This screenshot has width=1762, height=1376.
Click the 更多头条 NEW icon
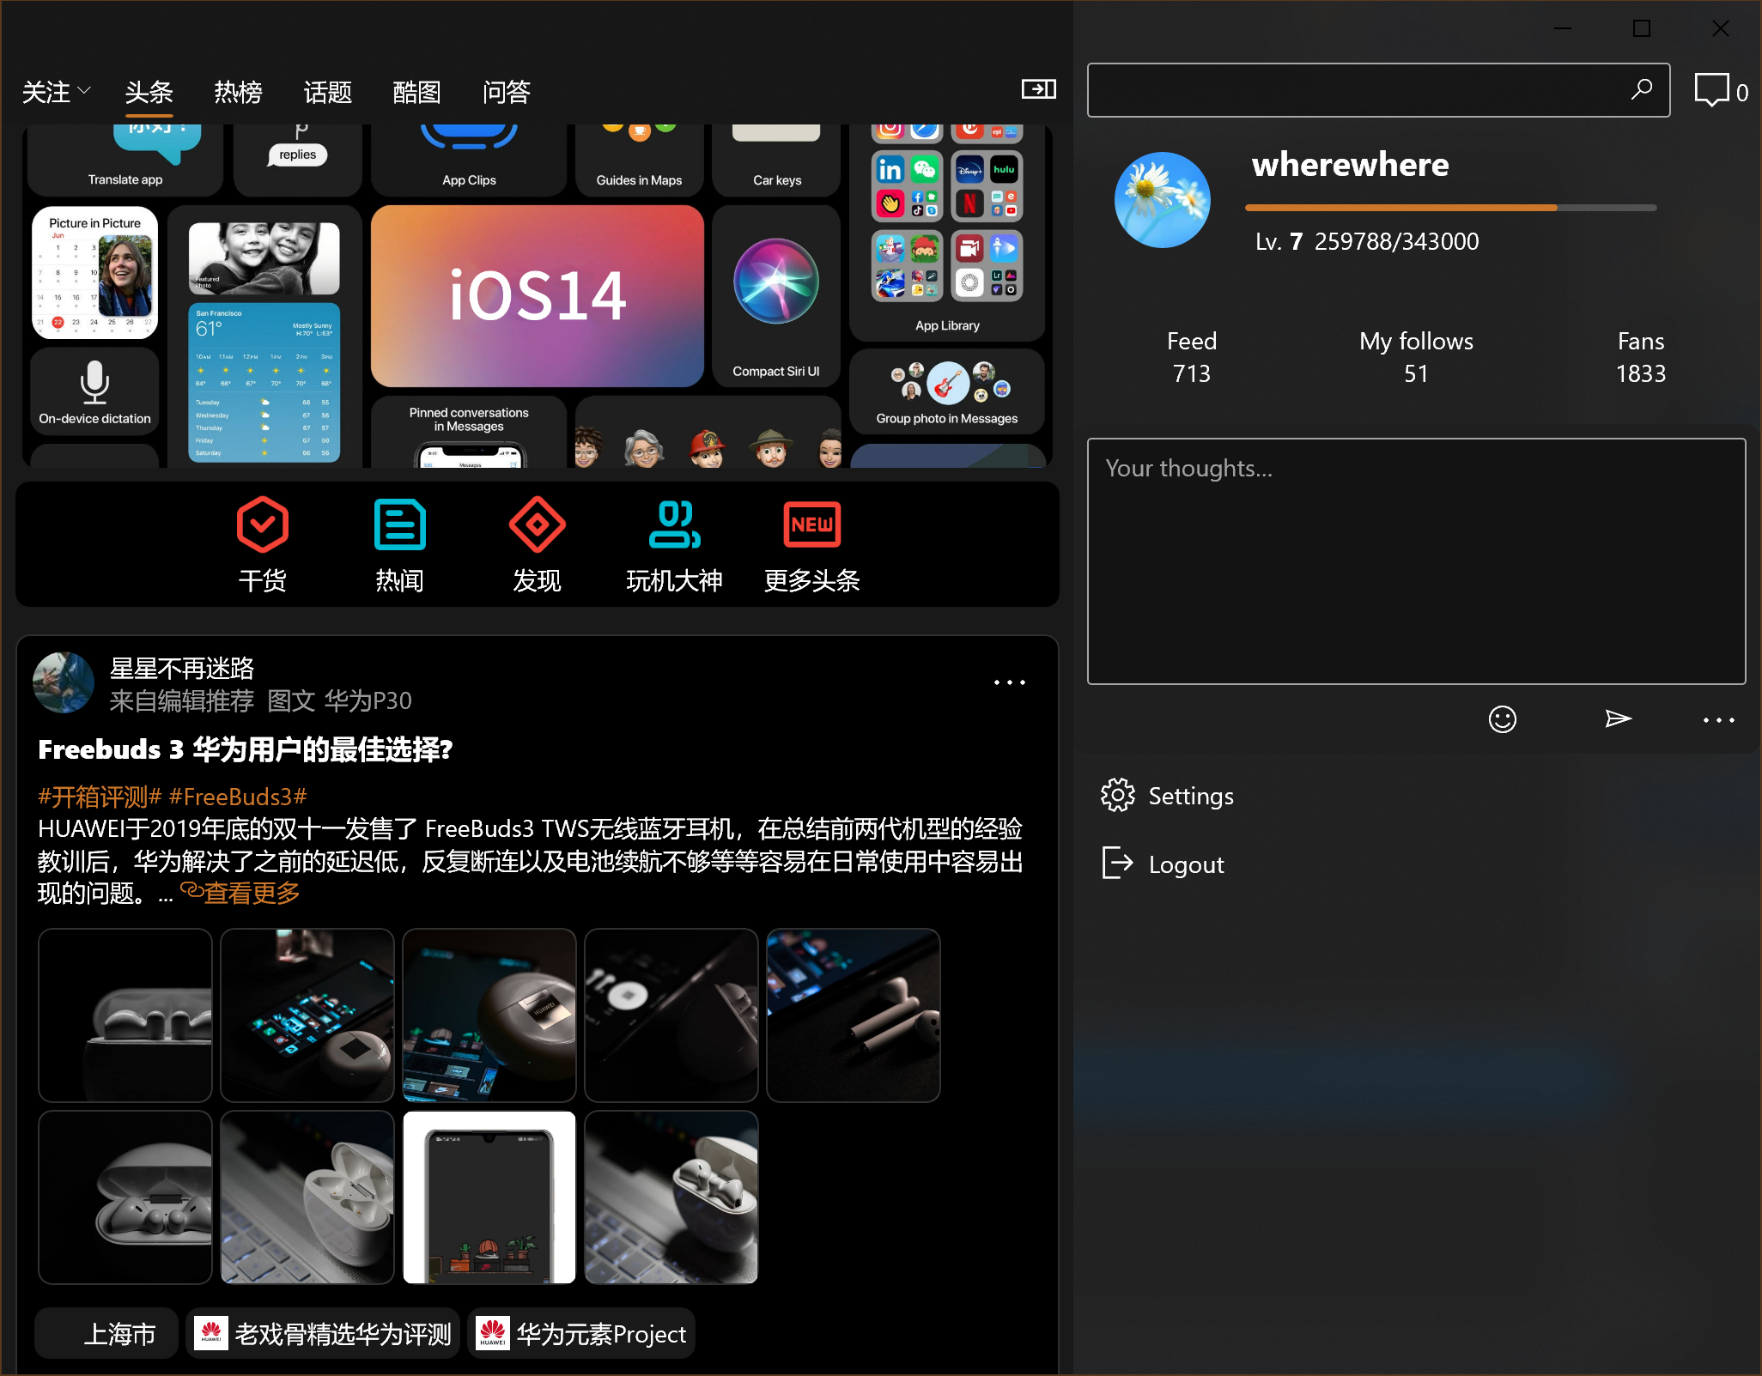[x=811, y=524]
